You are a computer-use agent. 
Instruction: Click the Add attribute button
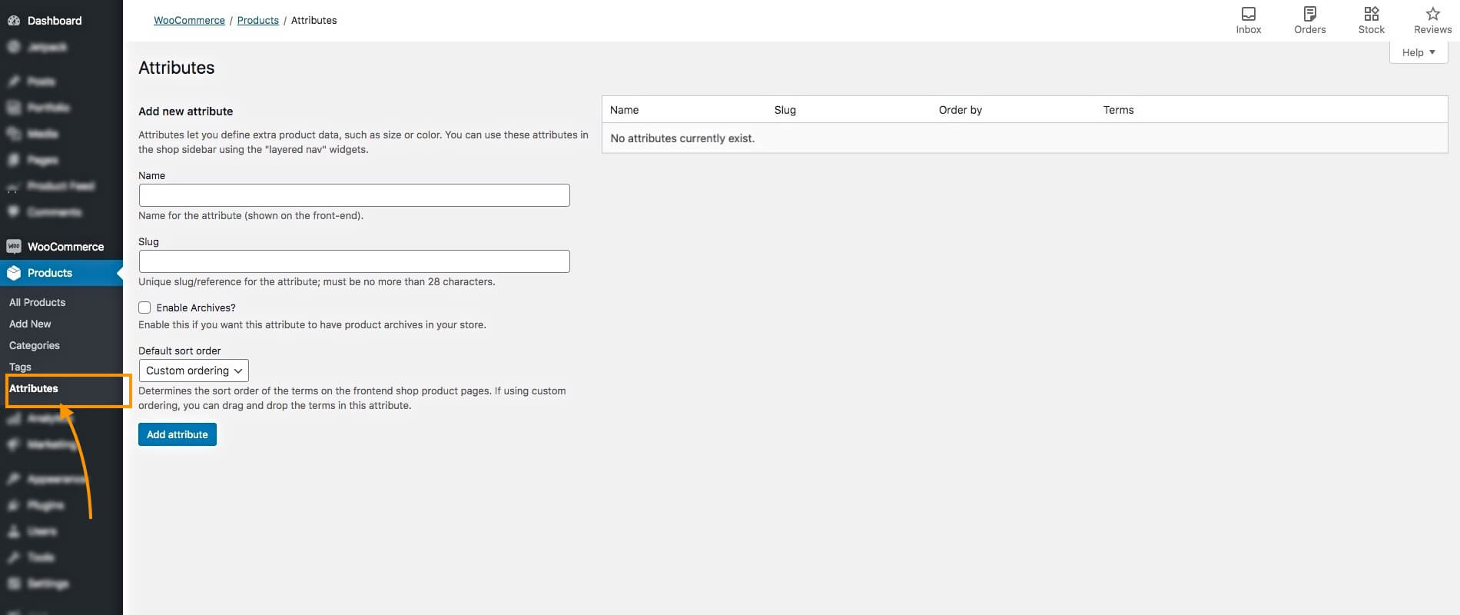point(178,434)
